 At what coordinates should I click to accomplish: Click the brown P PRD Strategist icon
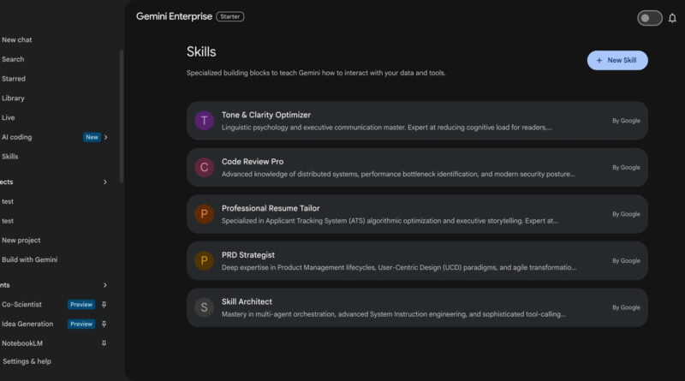204,261
